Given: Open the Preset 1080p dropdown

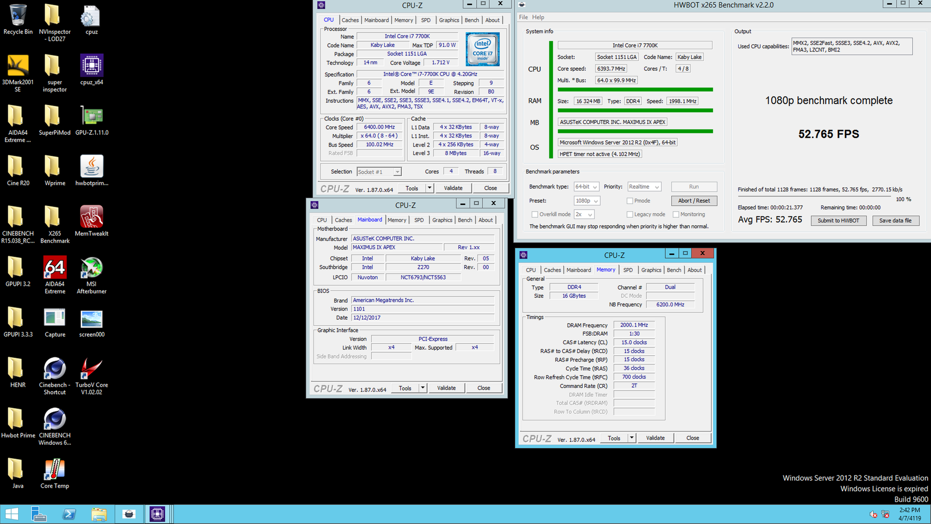Looking at the screenshot, I should coord(587,201).
